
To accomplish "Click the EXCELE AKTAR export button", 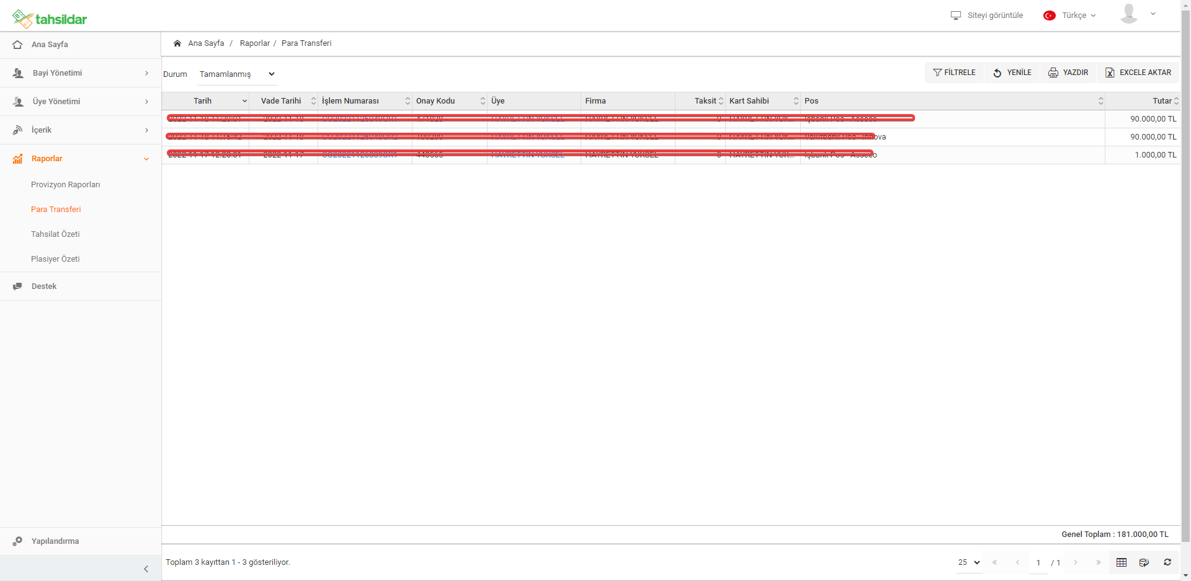I will pyautogui.click(x=1138, y=73).
